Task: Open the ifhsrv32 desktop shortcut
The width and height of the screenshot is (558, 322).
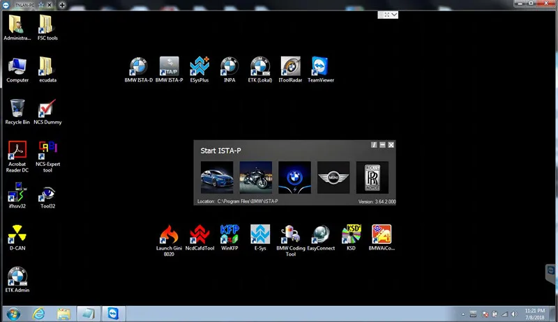Action: click(17, 195)
